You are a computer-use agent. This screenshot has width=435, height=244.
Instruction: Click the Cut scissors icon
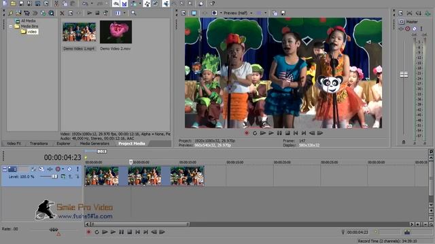[56, 3]
